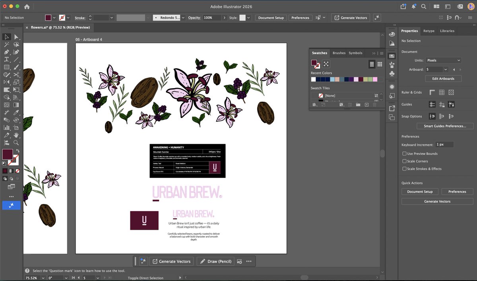Screen dimensions: 477x281
Task: Open stroke color dropdown in control bar
Action: [x=68, y=17]
